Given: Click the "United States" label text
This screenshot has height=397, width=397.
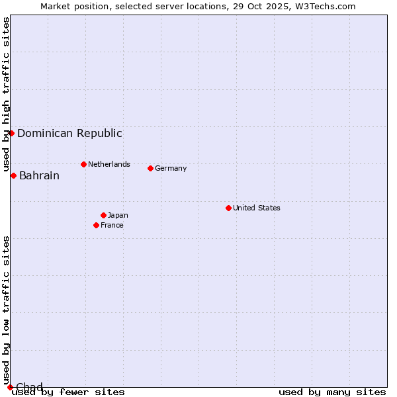Looking at the screenshot, I should [x=256, y=208].
